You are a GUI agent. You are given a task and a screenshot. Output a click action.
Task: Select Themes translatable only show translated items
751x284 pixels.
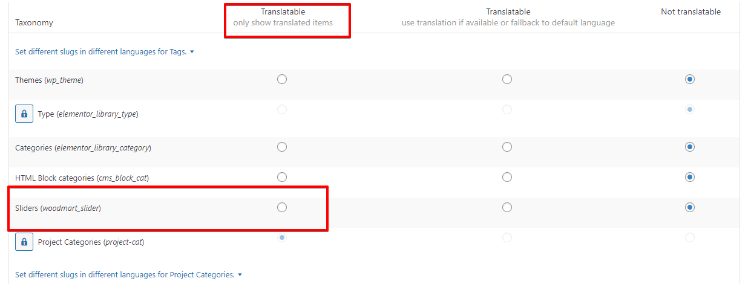click(281, 79)
